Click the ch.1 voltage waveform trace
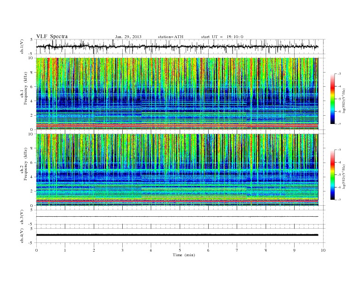Image resolution: width=364 pixels, height=281 pixels. tap(177, 46)
